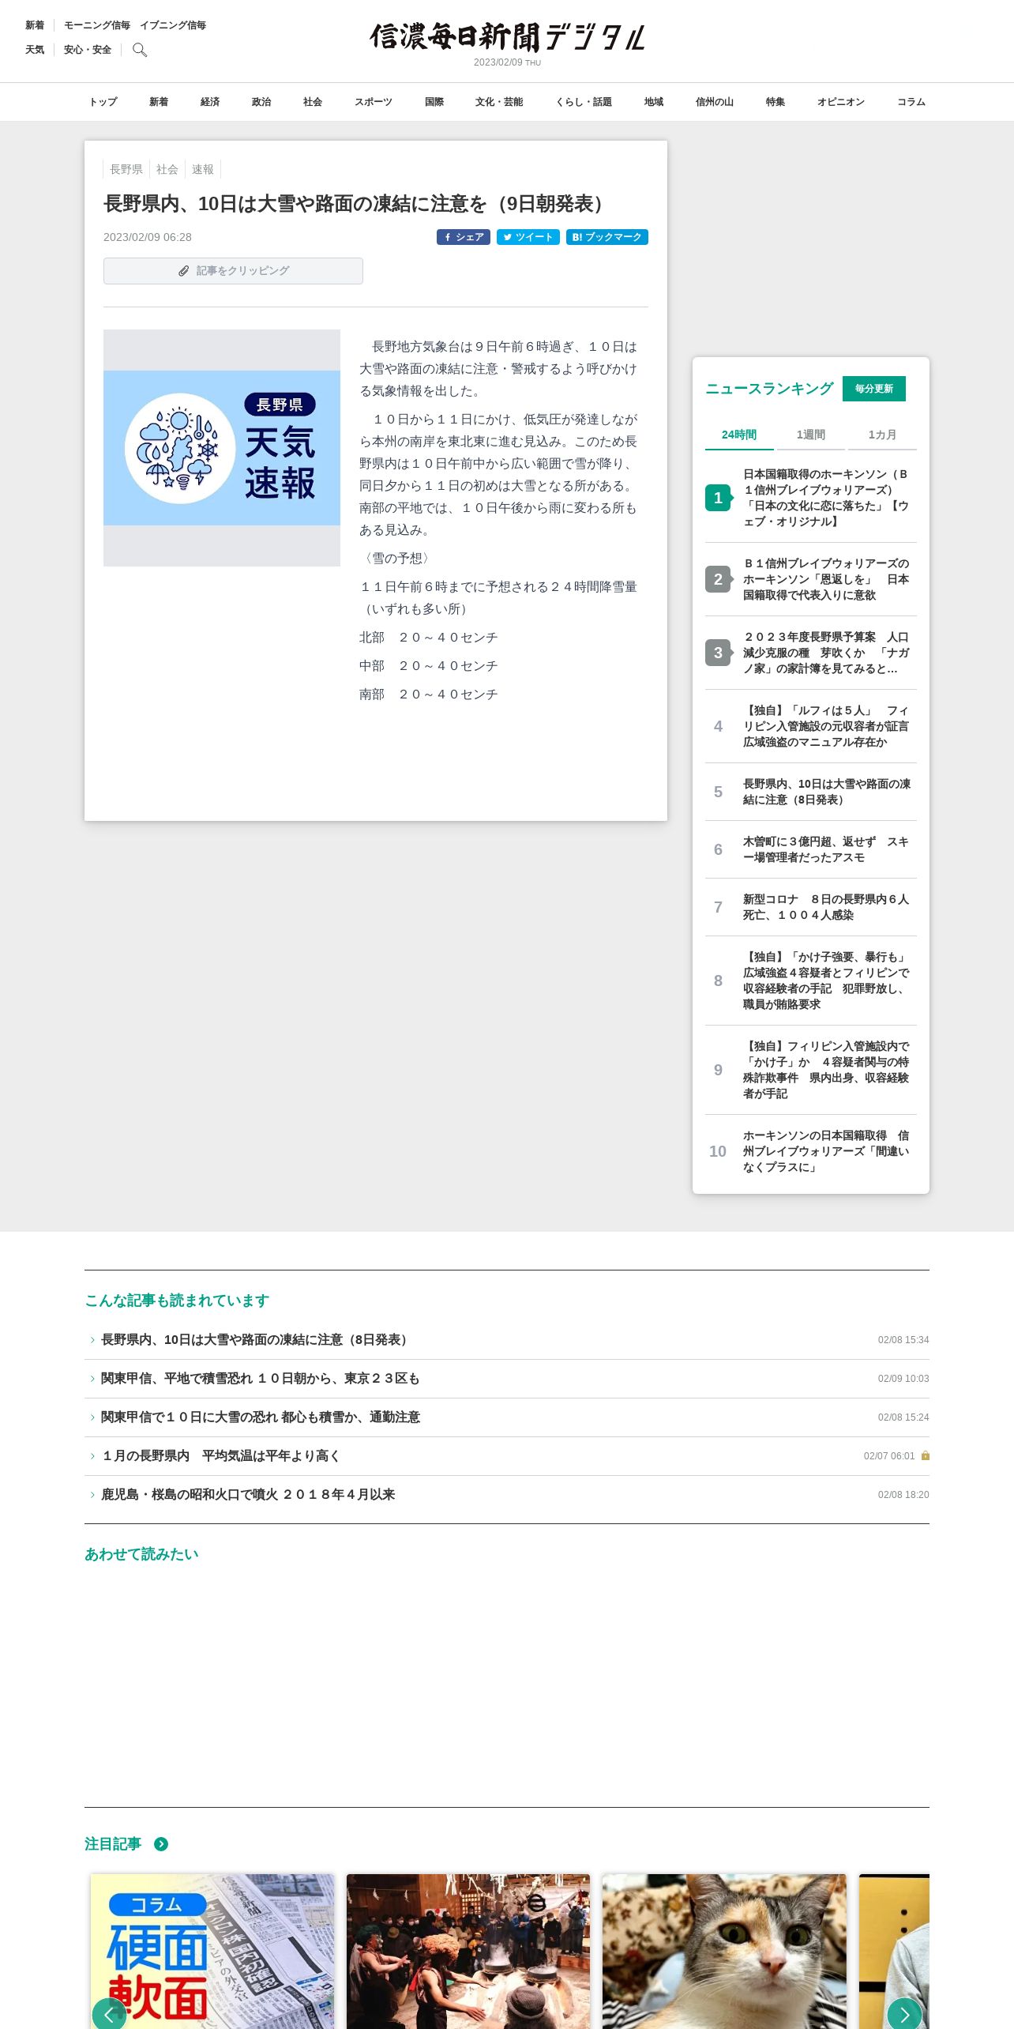Open the コラム 硬面軟面 thumbnail
Image resolution: width=1014 pixels, height=2029 pixels.
click(x=212, y=1951)
